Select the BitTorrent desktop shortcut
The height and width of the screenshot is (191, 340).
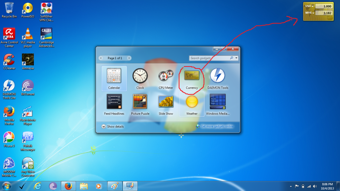point(28,88)
